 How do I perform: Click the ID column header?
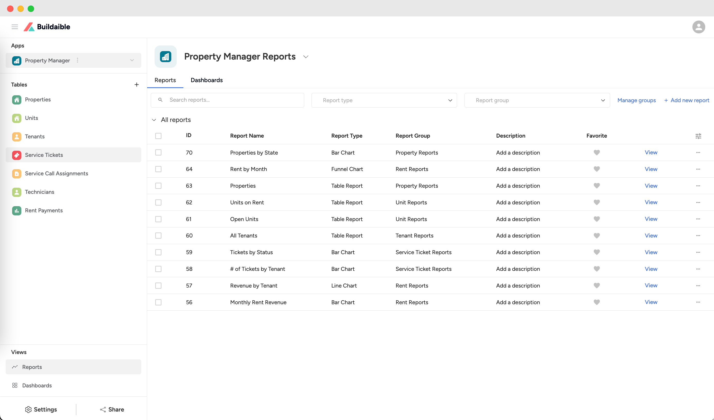189,135
